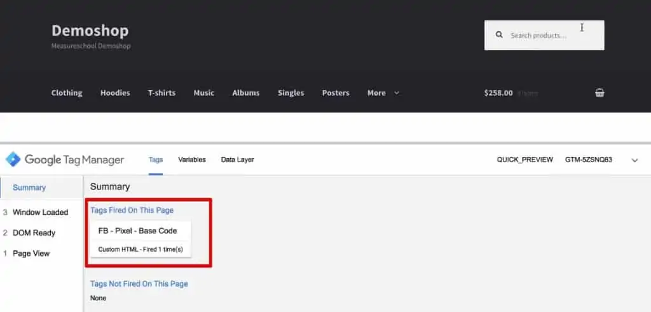This screenshot has height=312, width=651.
Task: Click the Google Tag Manager logo
Action: click(65, 159)
